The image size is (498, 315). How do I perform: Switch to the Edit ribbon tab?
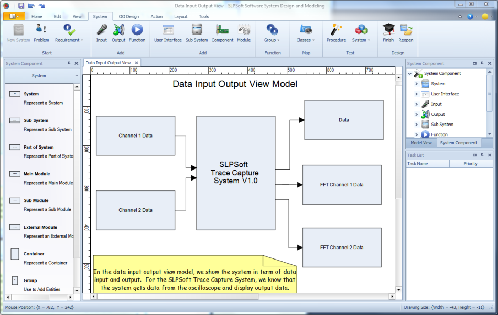58,16
